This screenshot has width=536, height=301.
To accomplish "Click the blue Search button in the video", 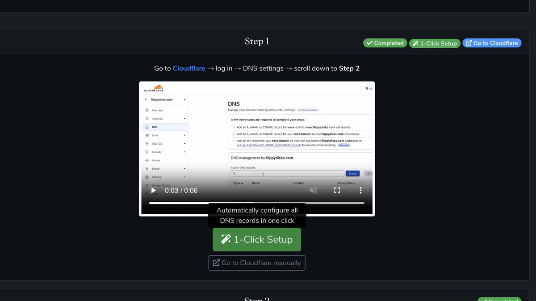I will coord(352,173).
